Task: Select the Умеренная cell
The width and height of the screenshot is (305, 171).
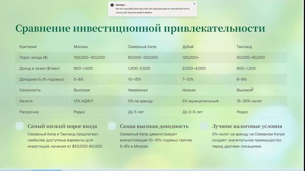Action: point(138,90)
